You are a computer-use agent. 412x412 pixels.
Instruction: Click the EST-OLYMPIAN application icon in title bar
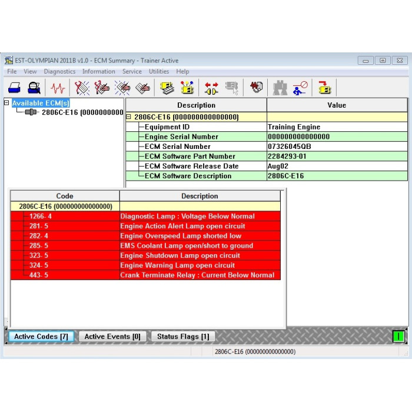[x=8, y=61]
